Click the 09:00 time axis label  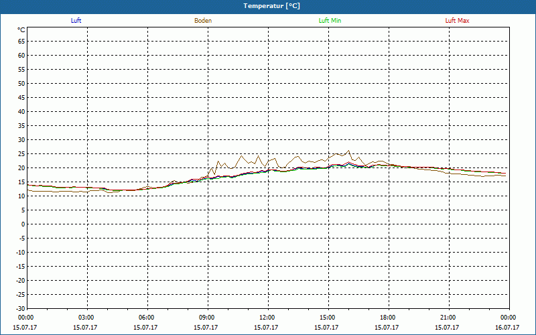point(206,318)
